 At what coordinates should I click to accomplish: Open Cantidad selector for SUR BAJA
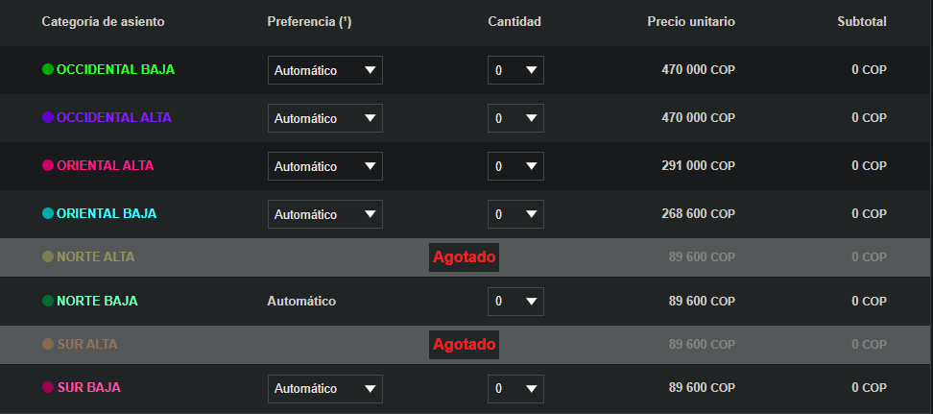point(515,389)
